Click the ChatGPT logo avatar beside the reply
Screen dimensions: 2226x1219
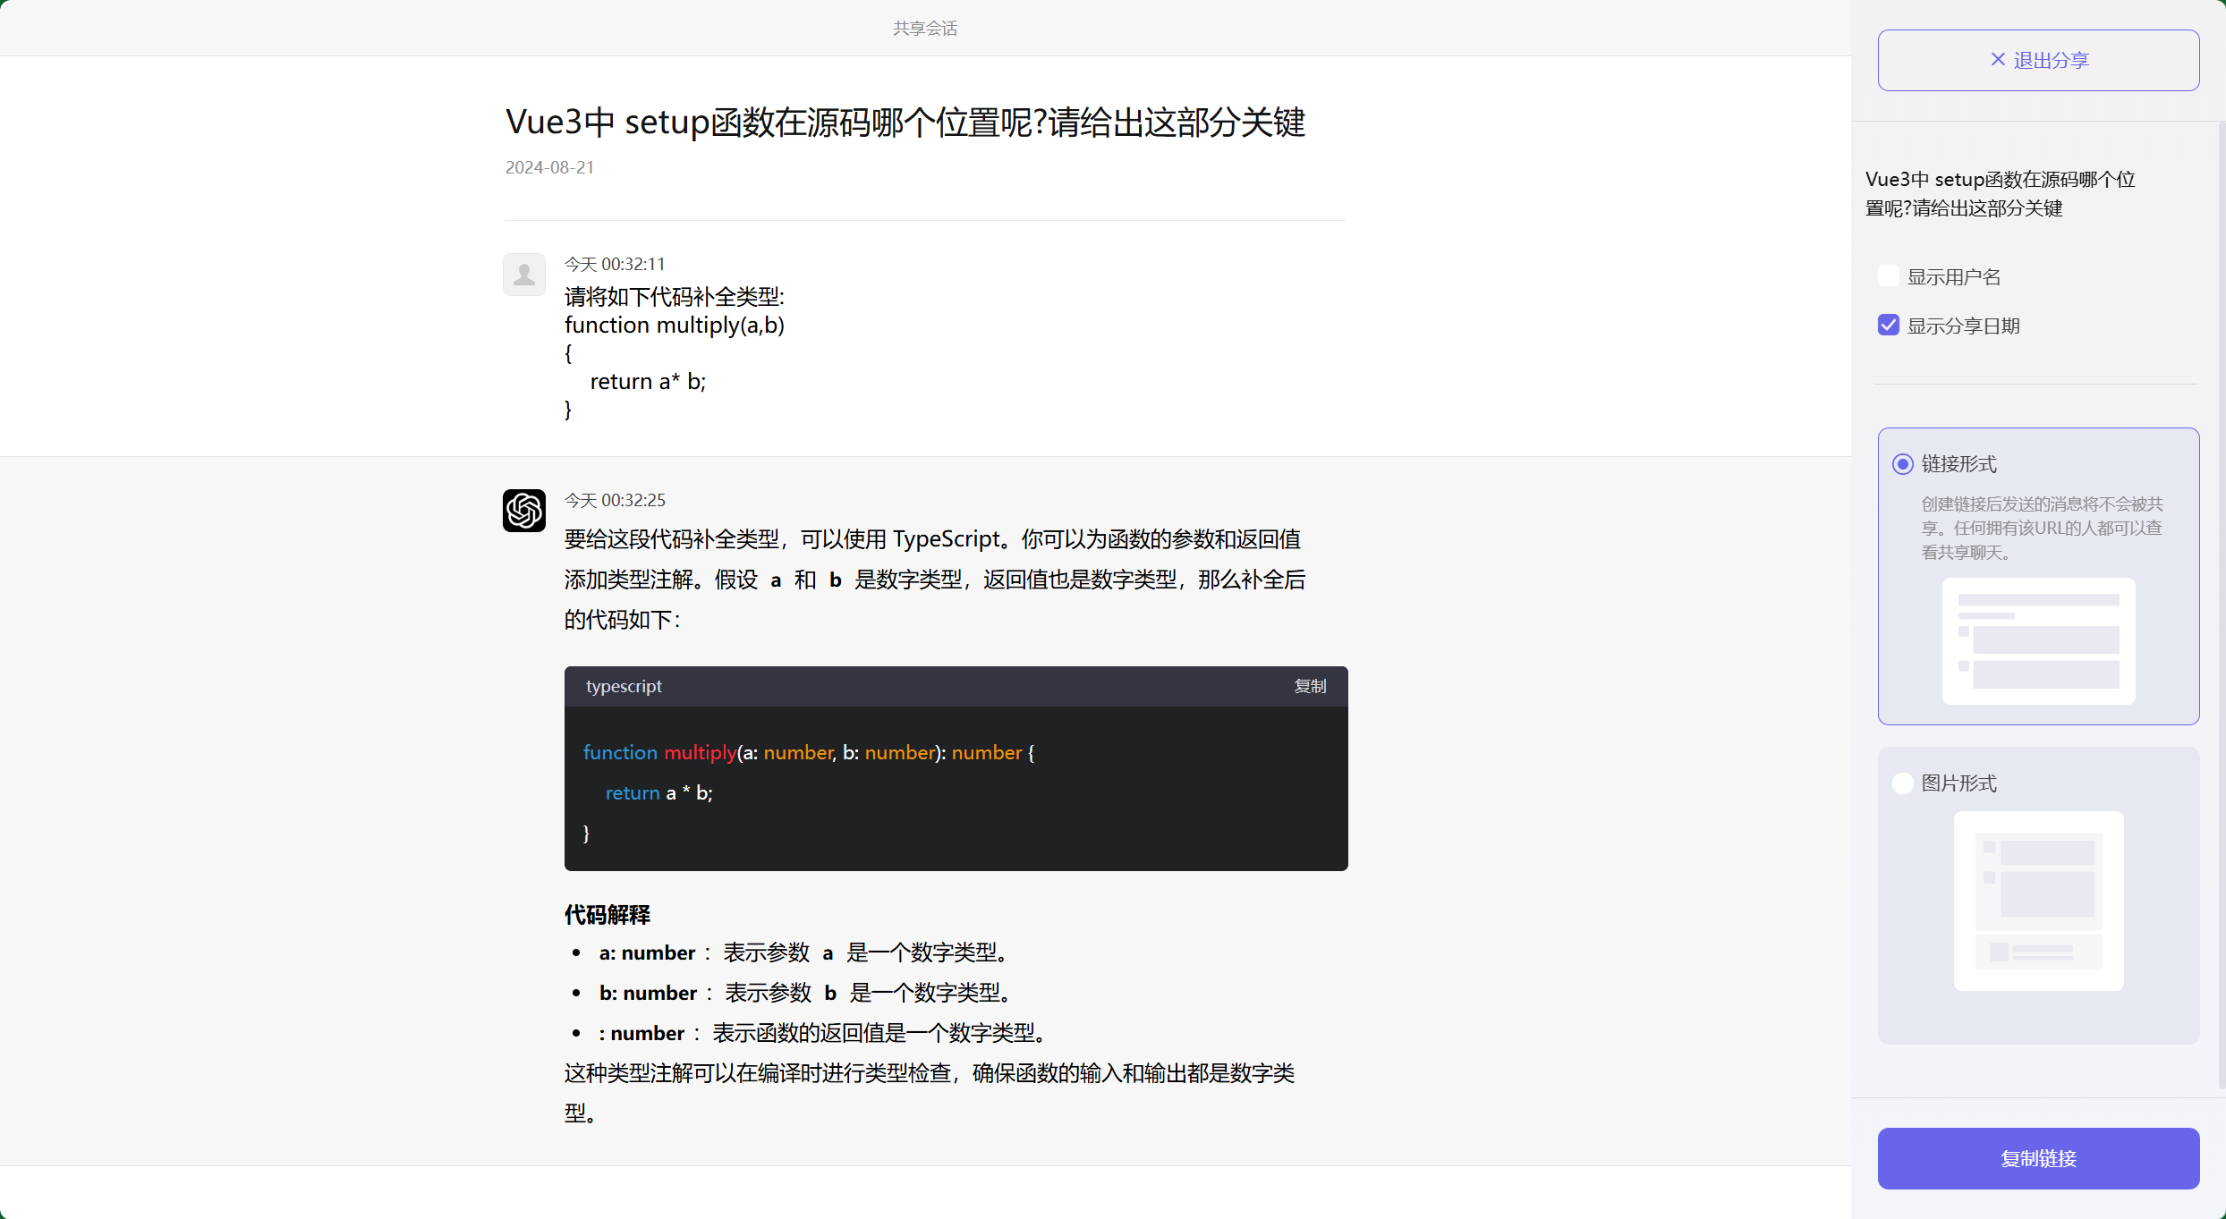pyautogui.click(x=523, y=510)
